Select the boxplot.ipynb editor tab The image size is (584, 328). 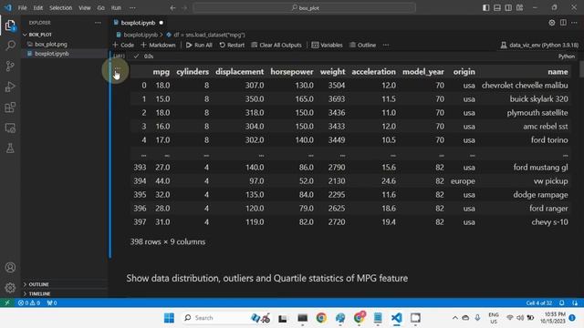coord(138,23)
